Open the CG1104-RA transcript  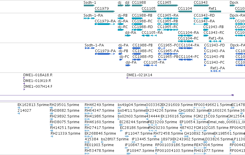pyautogui.click(x=185, y=36)
